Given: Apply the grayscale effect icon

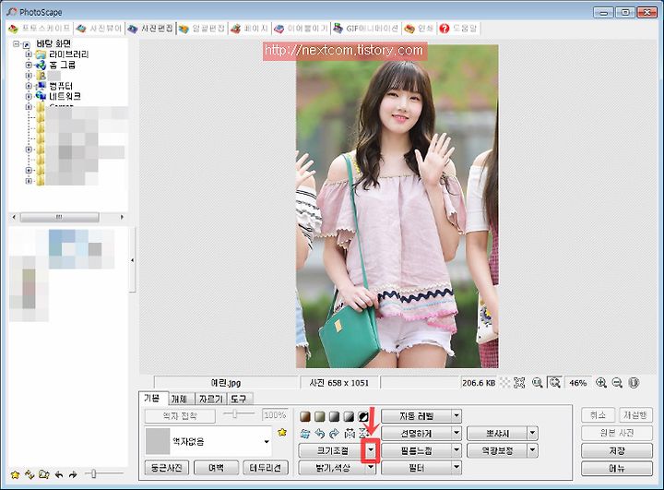Looking at the screenshot, I should [335, 416].
